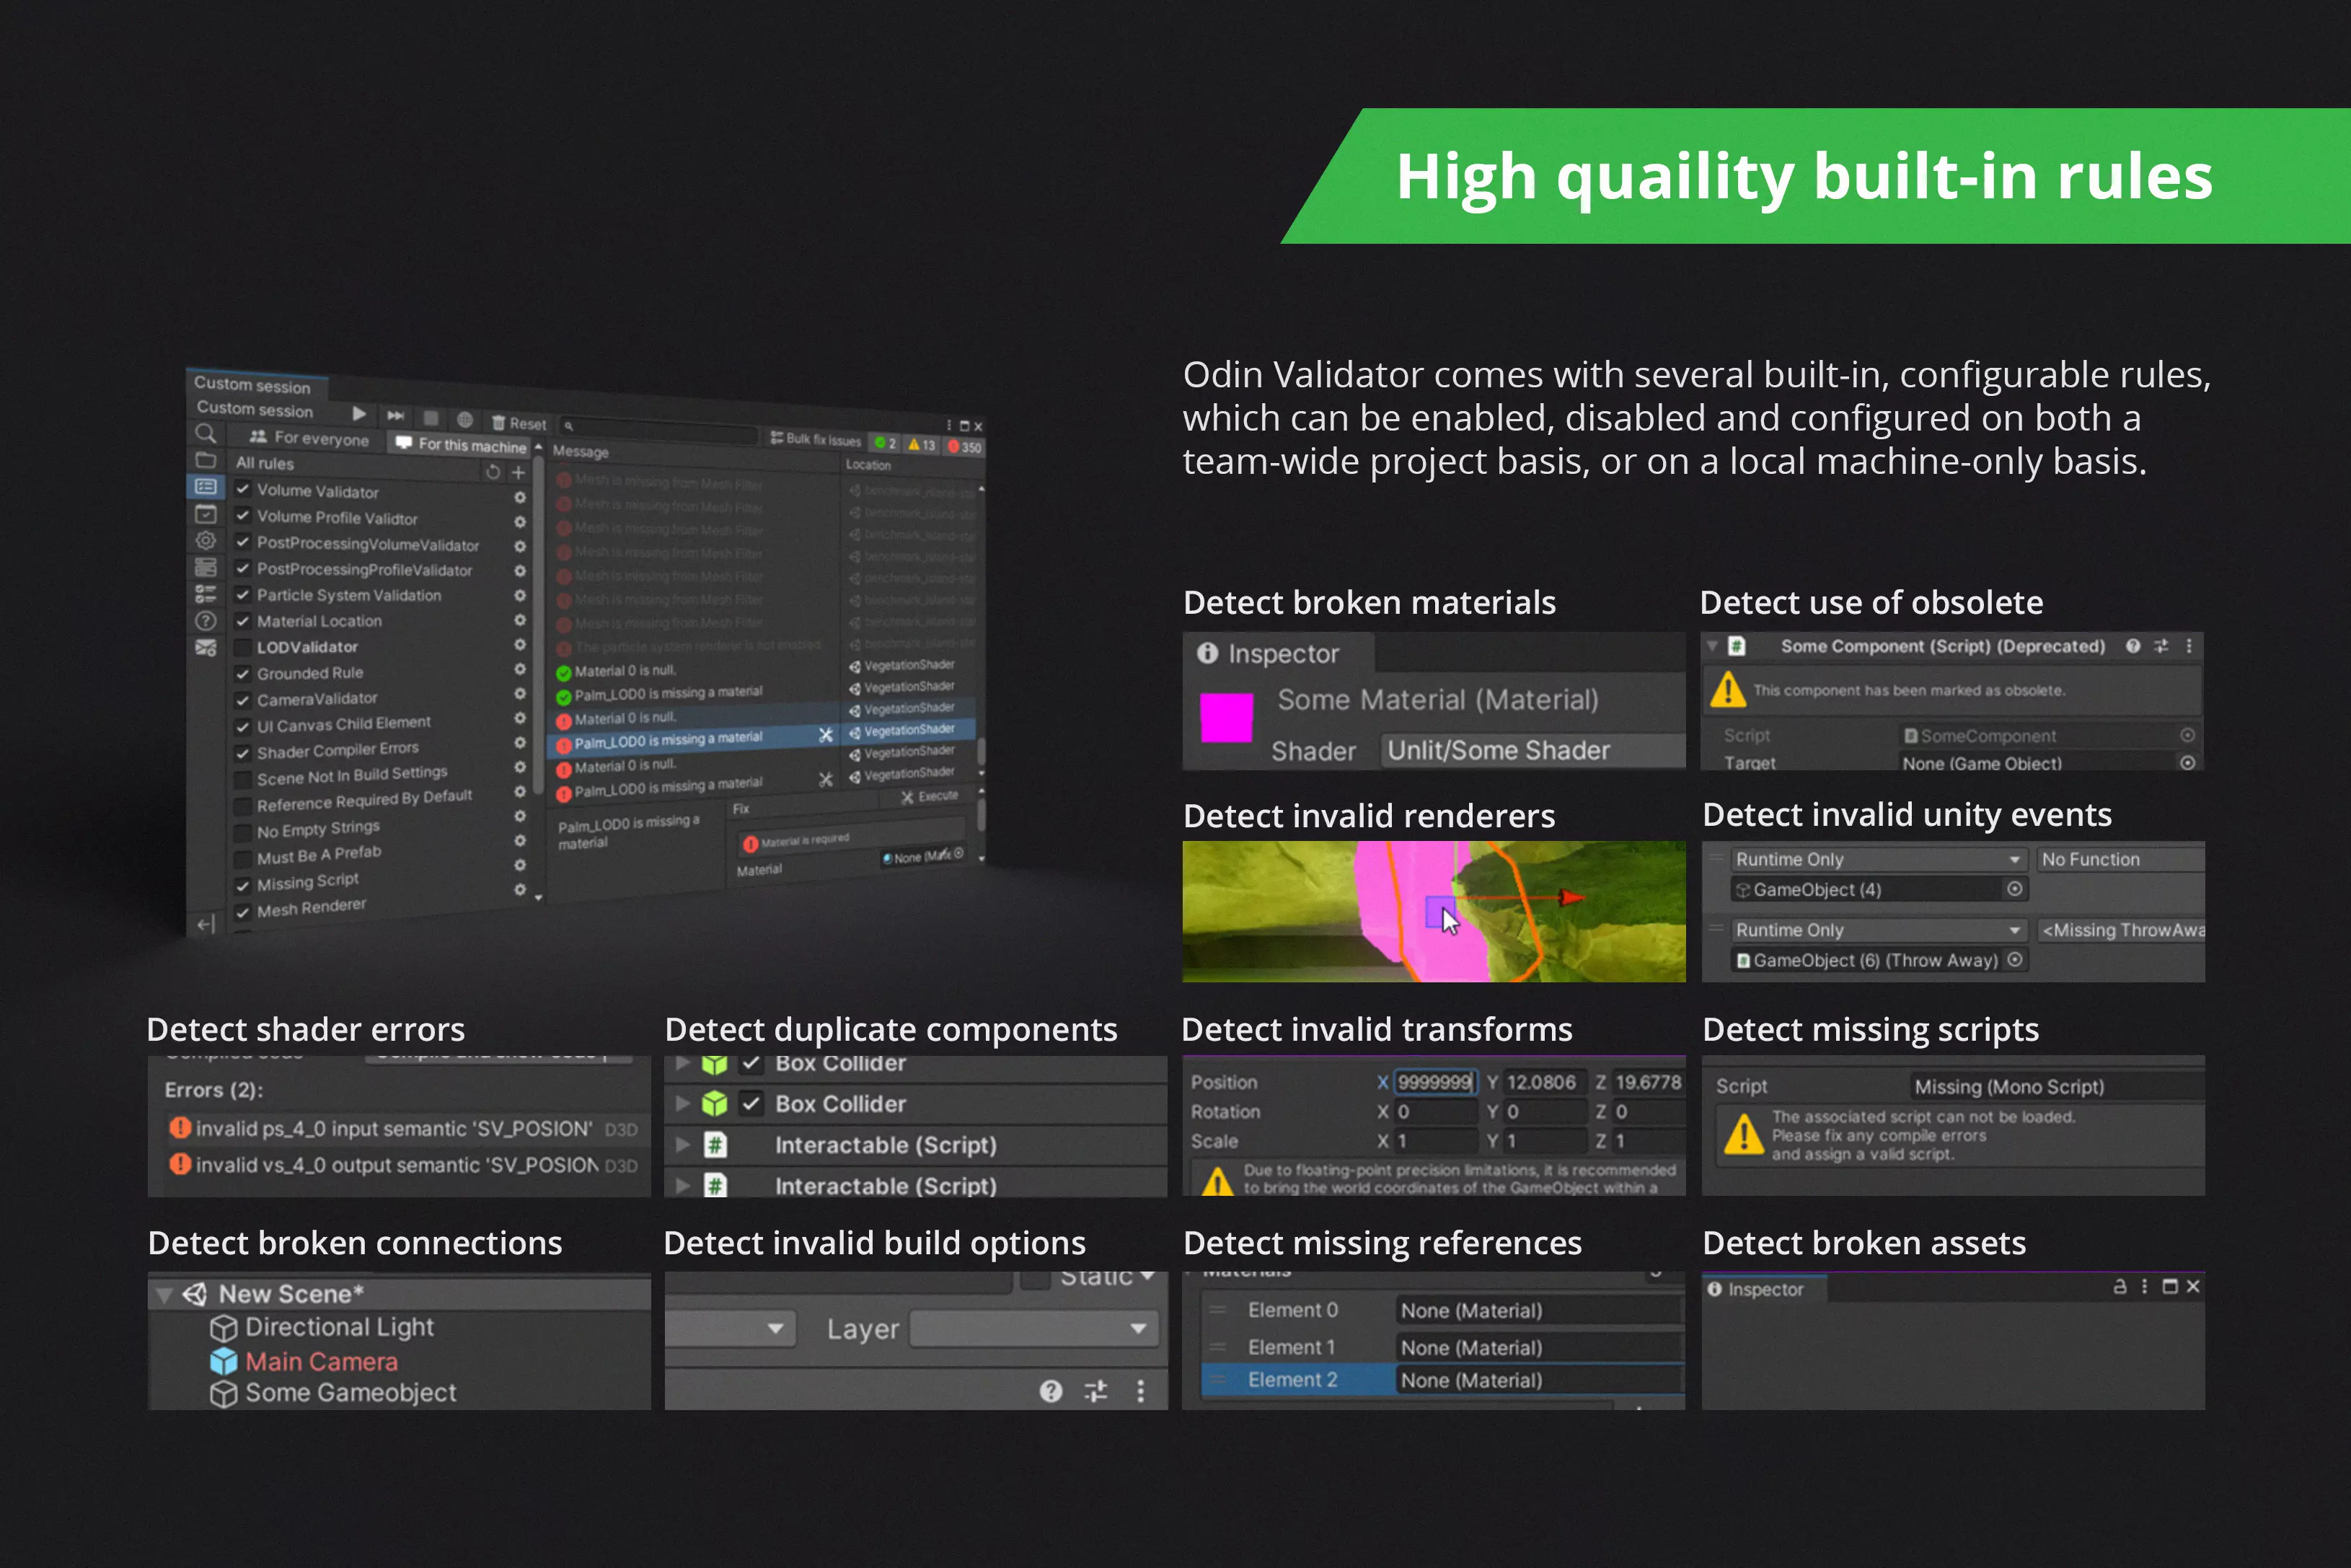Open help icon on Some Component header
Image resolution: width=2351 pixels, height=1568 pixels.
click(x=2133, y=646)
